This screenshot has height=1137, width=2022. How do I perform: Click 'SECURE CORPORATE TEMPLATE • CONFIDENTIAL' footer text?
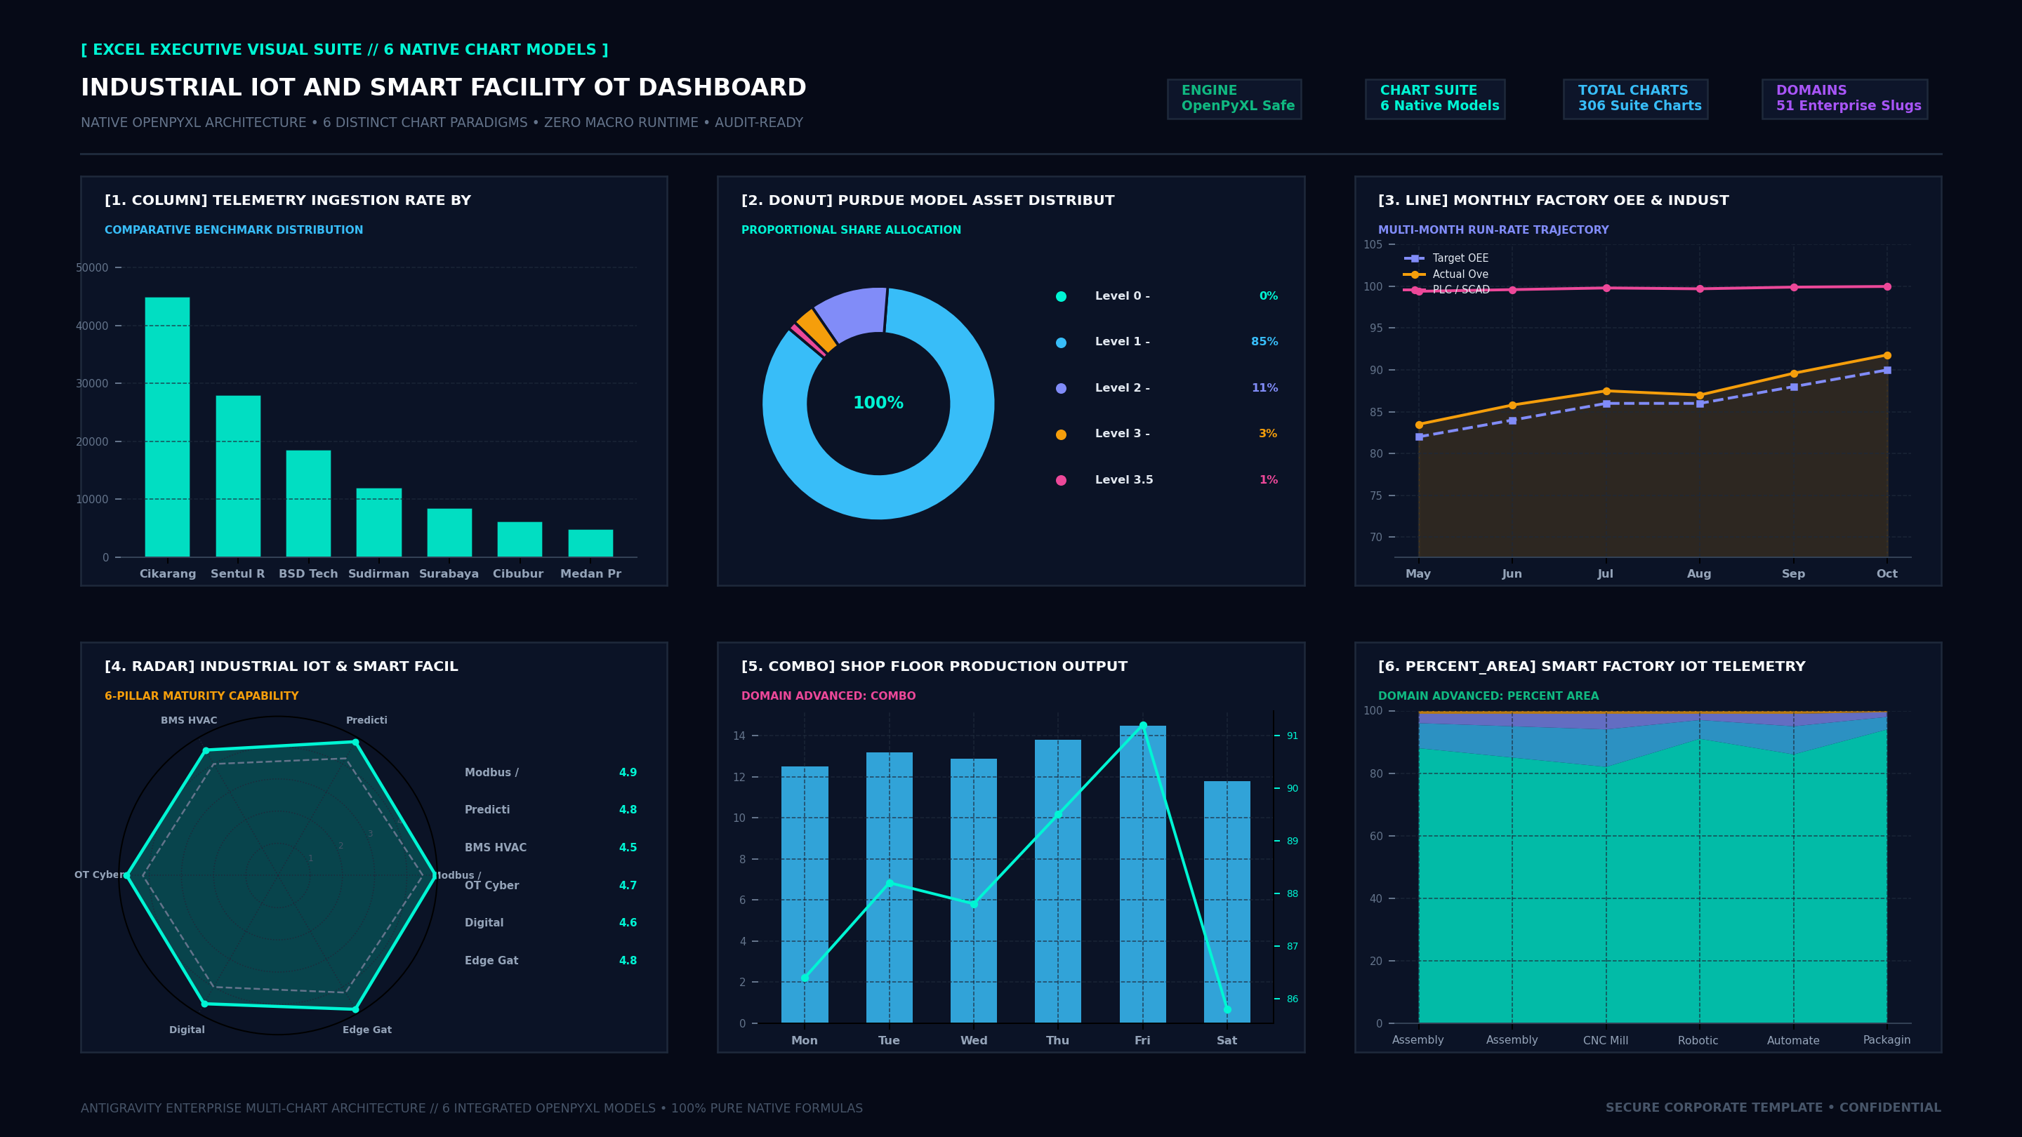tap(1773, 1108)
